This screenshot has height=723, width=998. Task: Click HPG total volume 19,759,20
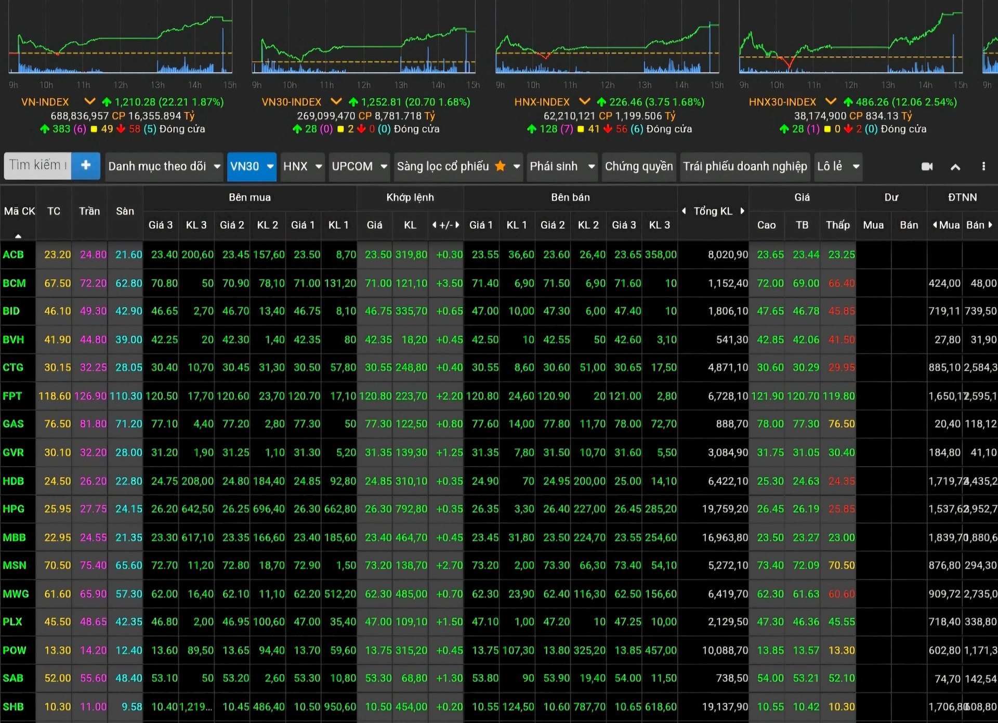click(725, 509)
